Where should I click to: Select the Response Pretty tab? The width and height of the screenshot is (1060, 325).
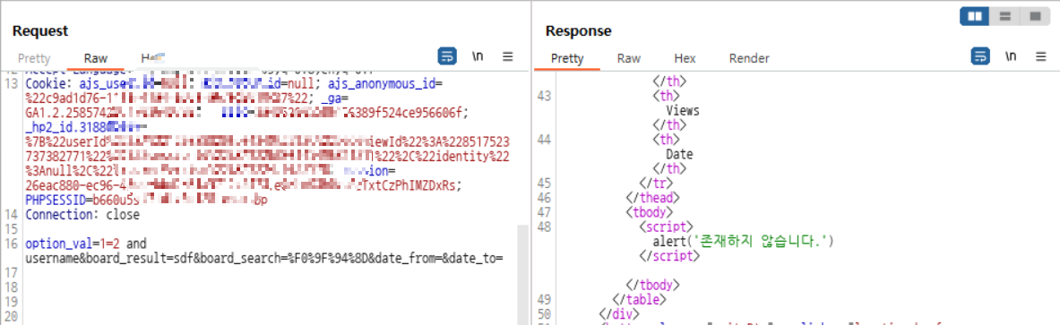[567, 59]
